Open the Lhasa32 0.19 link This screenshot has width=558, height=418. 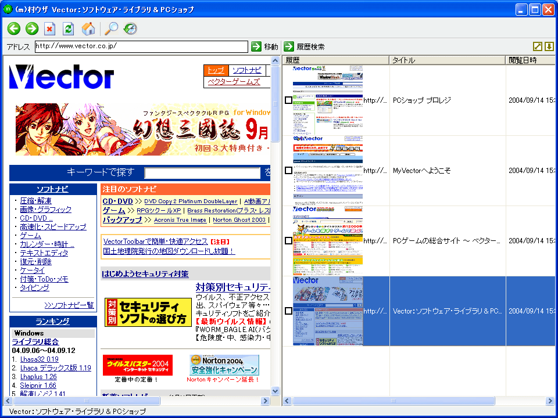tap(39, 359)
